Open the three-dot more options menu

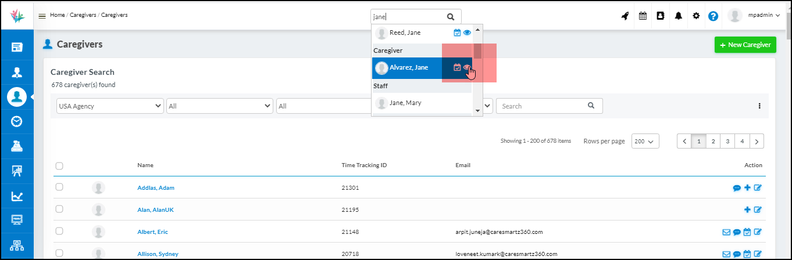coord(759,106)
